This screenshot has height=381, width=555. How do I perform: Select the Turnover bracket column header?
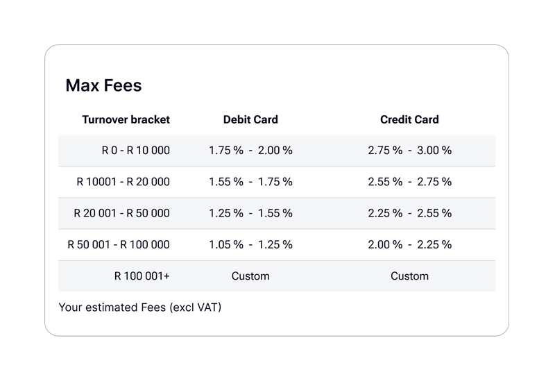coord(126,119)
